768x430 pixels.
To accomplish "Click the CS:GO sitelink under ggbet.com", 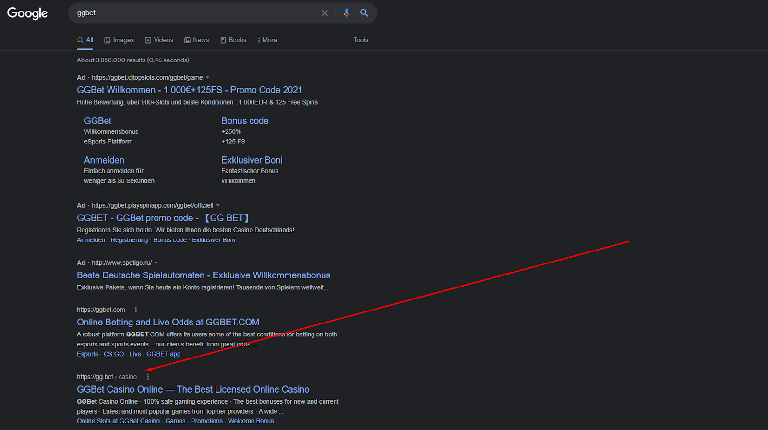I will tap(114, 354).
